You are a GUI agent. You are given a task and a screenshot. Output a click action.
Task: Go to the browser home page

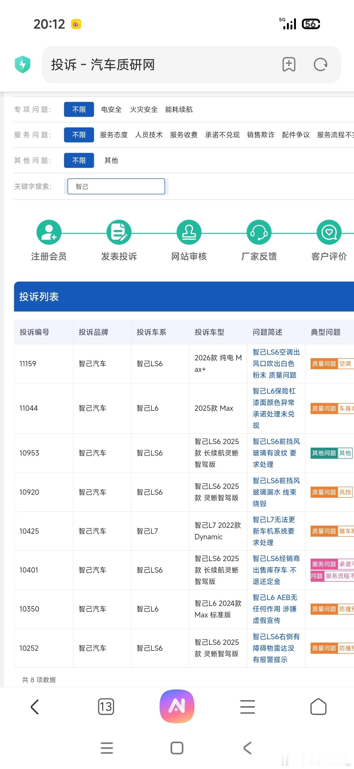318,706
